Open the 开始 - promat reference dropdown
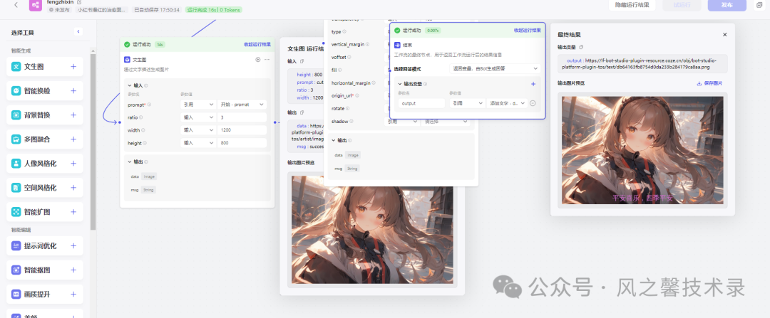Viewport: 770px width, 318px height. point(242,105)
